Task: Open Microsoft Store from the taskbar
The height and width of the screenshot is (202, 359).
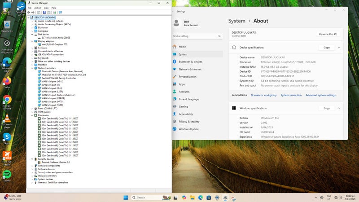Action: point(209,198)
